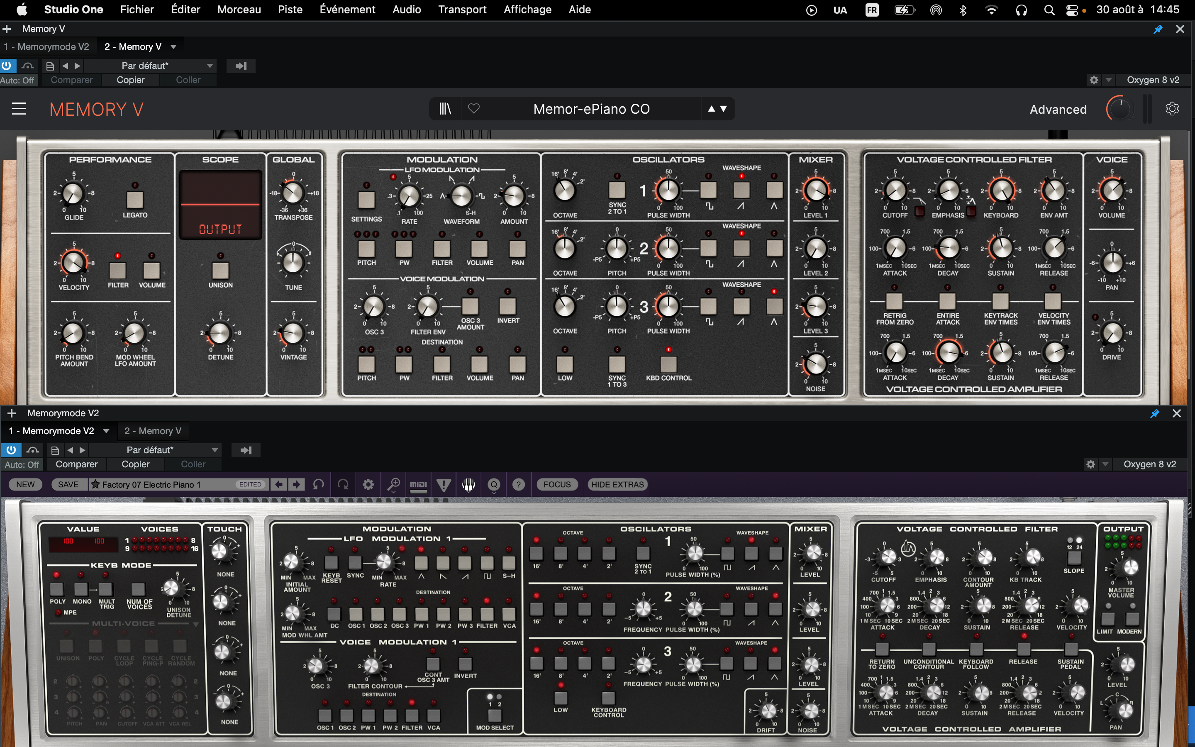1195x747 pixels.
Task: Toggle the on-screen keyboard icon in Memorymode
Action: coord(468,485)
